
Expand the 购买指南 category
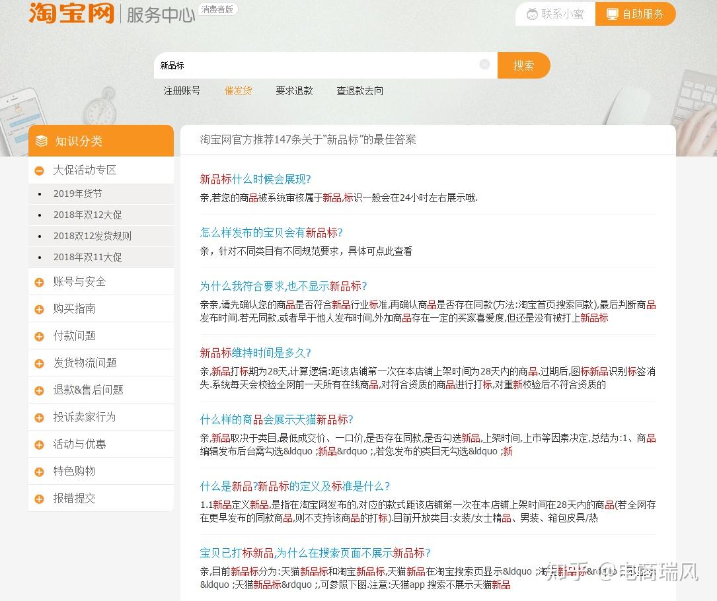[38, 308]
